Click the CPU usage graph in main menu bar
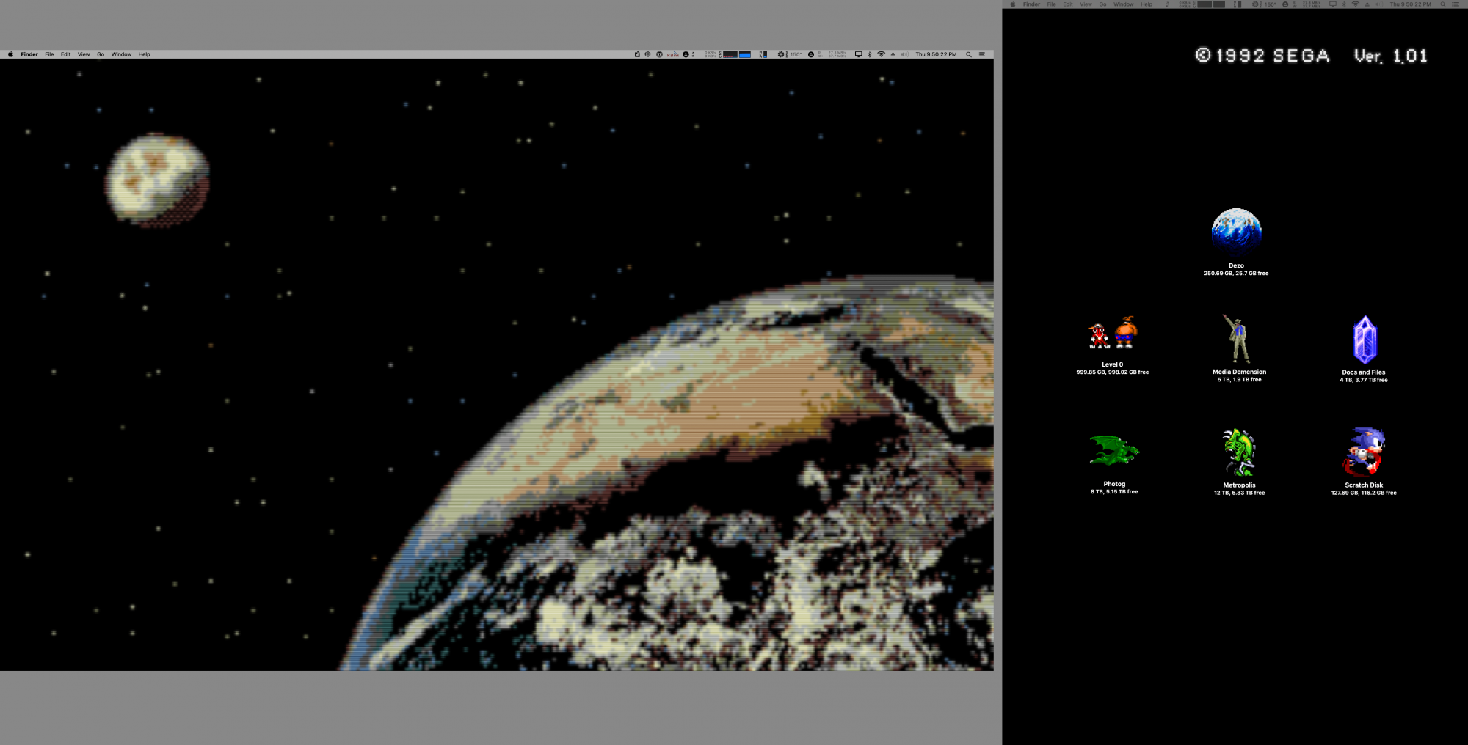 pyautogui.click(x=730, y=54)
